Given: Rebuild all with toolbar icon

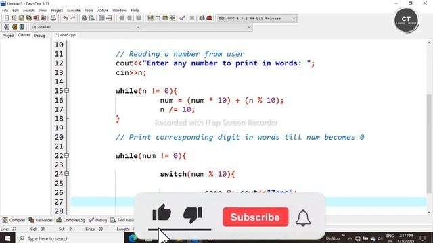Looking at the screenshot, I should tap(173, 18).
